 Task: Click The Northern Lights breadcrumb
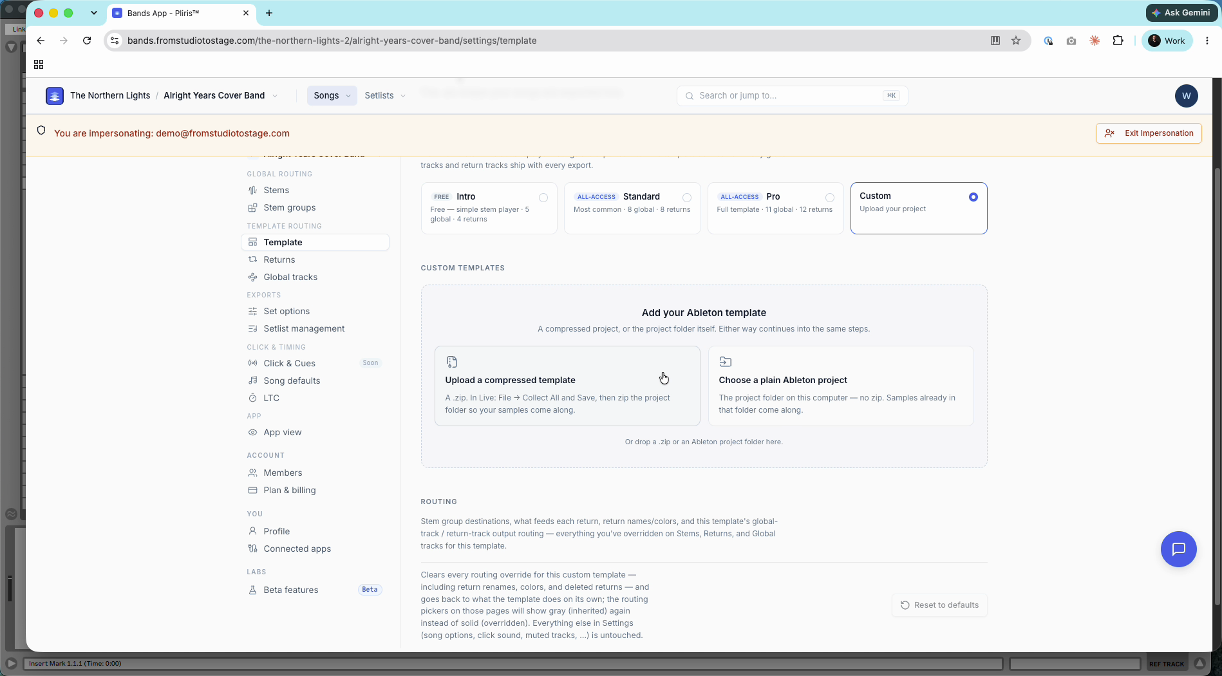click(x=110, y=95)
